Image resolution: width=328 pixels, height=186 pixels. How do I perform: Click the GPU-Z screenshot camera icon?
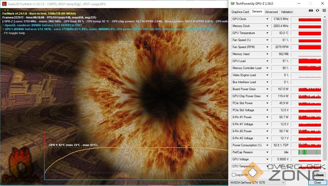311,11
